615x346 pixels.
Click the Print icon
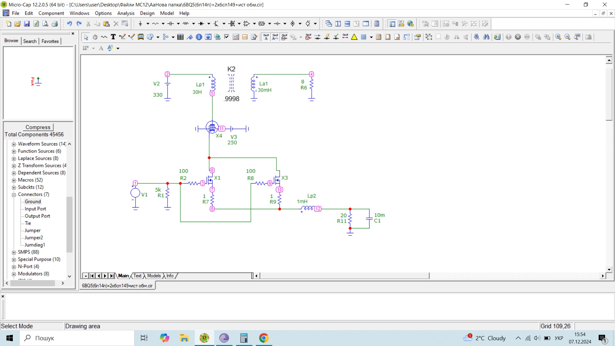[55, 24]
